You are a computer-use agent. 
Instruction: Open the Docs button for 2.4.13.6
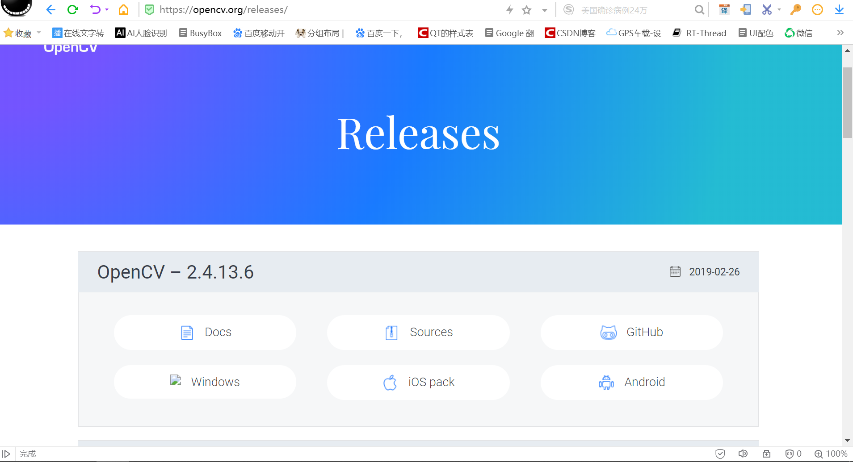205,333
